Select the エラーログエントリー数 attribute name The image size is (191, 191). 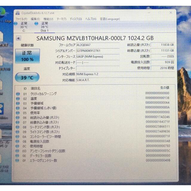(43, 161)
